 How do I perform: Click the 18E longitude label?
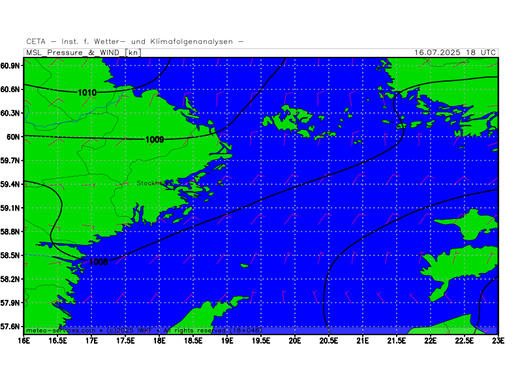(159, 340)
